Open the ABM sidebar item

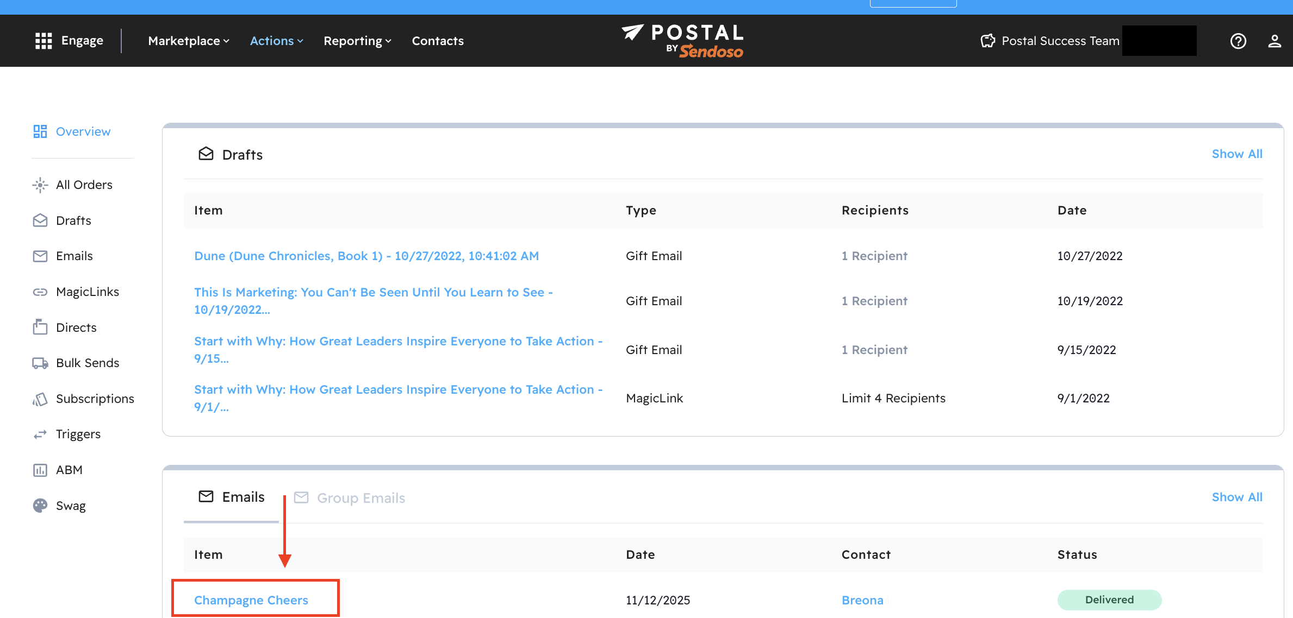click(69, 470)
